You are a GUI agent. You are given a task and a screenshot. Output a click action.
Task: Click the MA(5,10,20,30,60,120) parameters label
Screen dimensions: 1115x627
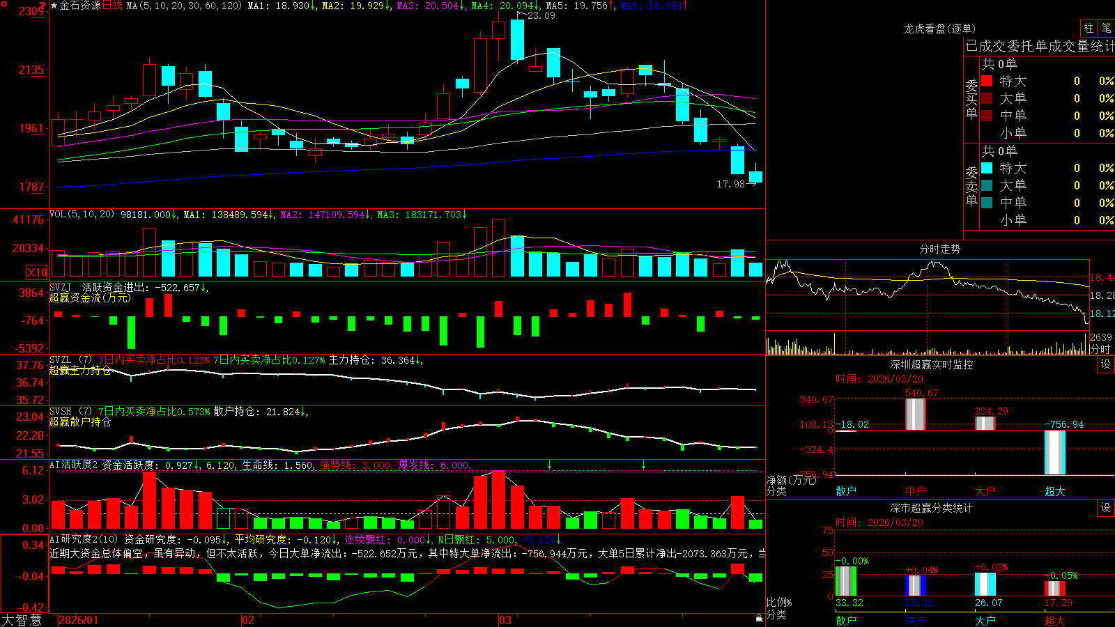click(184, 6)
